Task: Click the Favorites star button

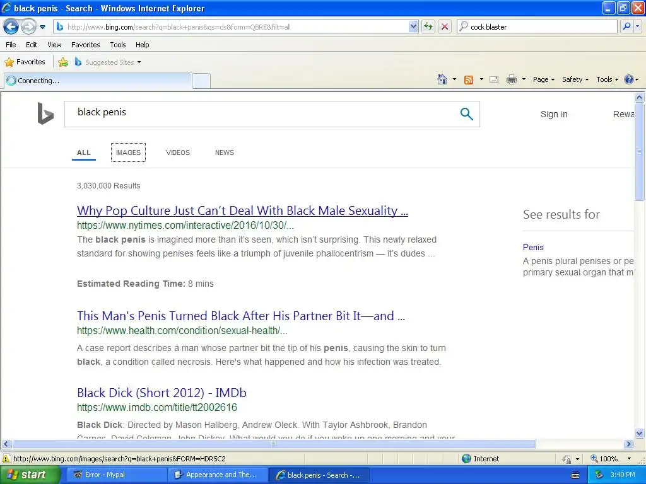Action: 25,62
